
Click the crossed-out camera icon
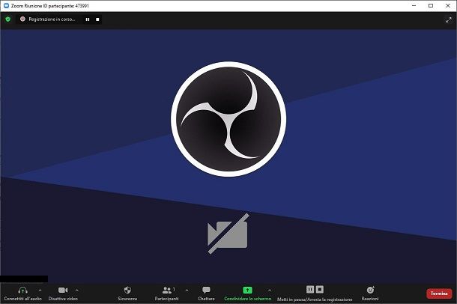[x=228, y=234]
